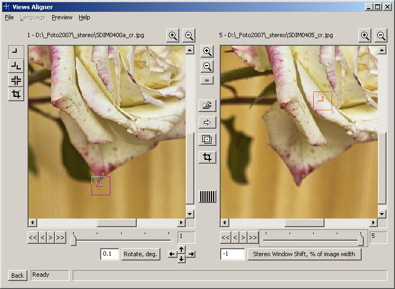Zoom out both views with center magnifier
The image size is (395, 289).
point(207,67)
